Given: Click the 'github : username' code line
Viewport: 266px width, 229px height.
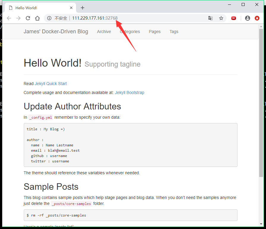Looking at the screenshot, I should pyautogui.click(x=49, y=156).
